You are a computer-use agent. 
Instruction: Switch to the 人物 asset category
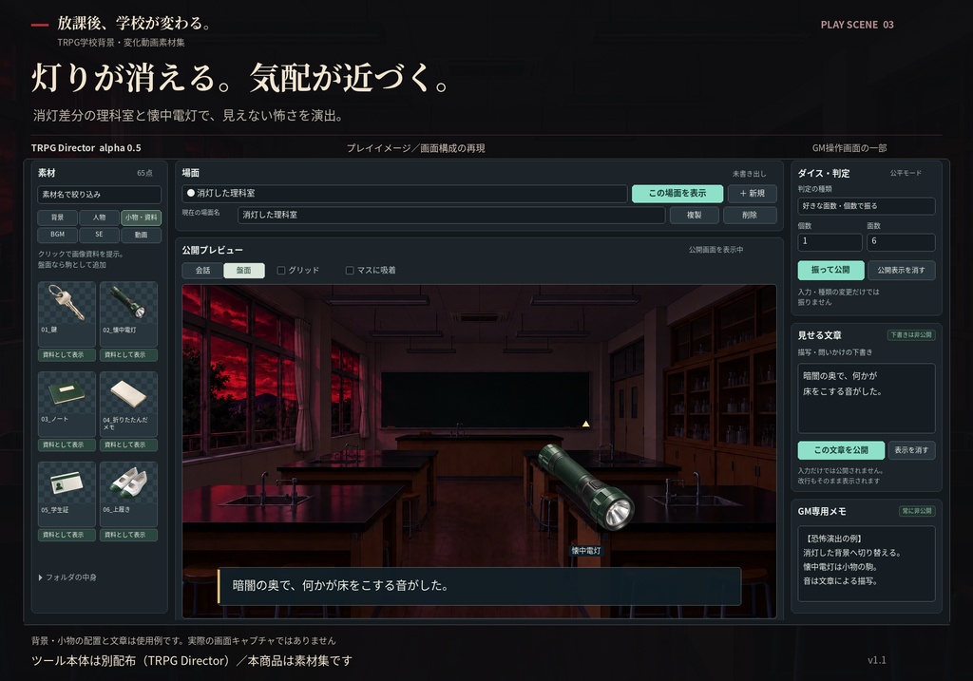click(99, 218)
